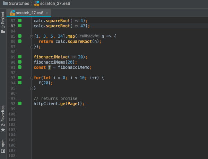This screenshot has height=159, width=208.
Task: Click the green coverage marker on line 83
Action: coord(20,26)
